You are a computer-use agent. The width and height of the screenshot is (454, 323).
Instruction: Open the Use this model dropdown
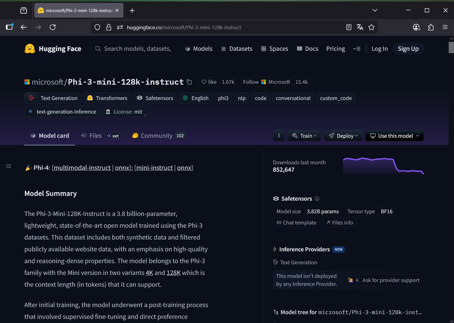pos(394,136)
